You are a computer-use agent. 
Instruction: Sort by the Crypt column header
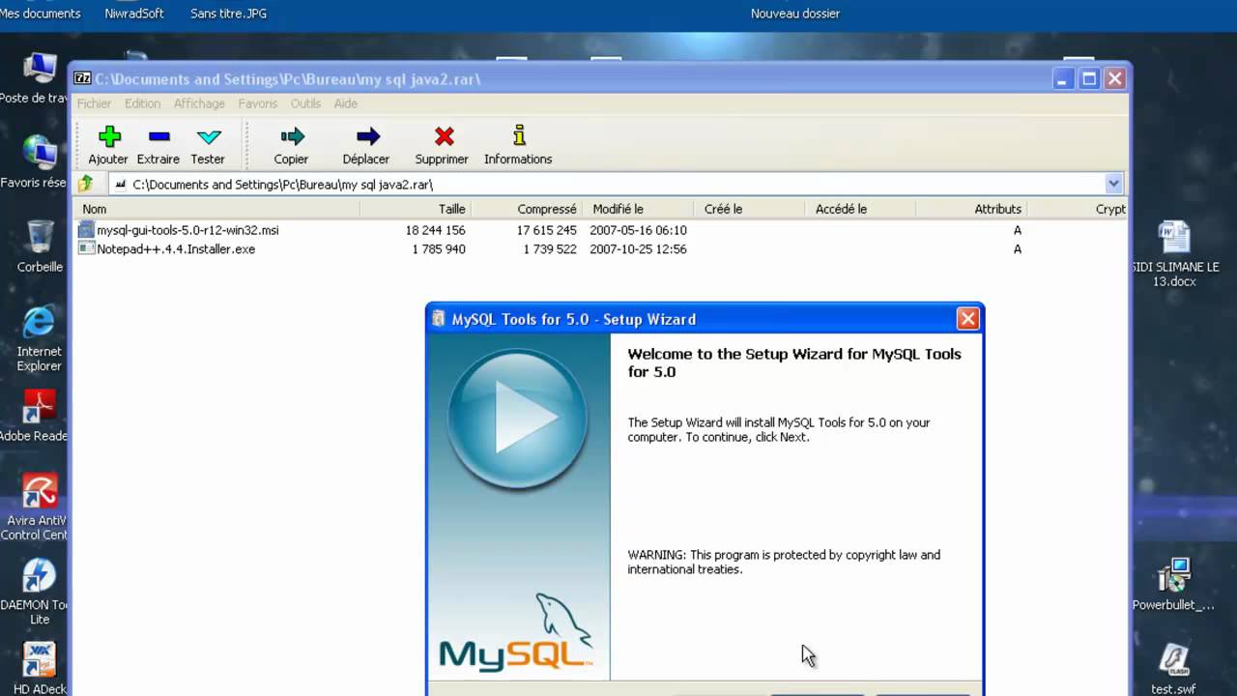(1078, 209)
